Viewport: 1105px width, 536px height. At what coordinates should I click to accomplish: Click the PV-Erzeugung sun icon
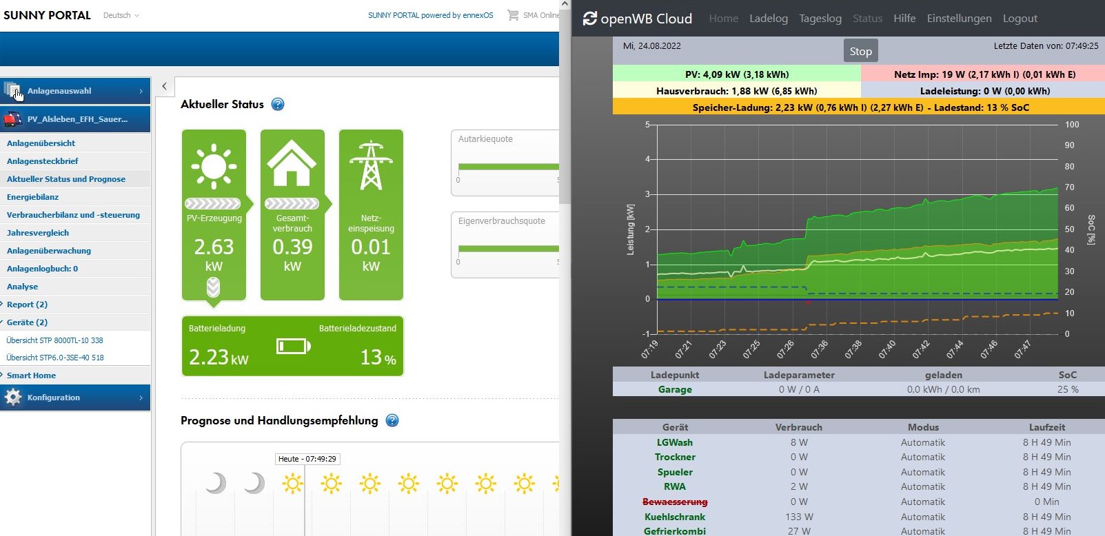click(214, 166)
